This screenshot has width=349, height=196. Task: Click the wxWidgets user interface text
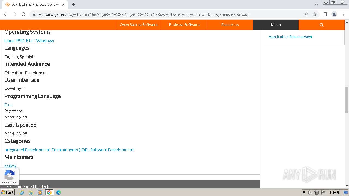(x=15, y=89)
